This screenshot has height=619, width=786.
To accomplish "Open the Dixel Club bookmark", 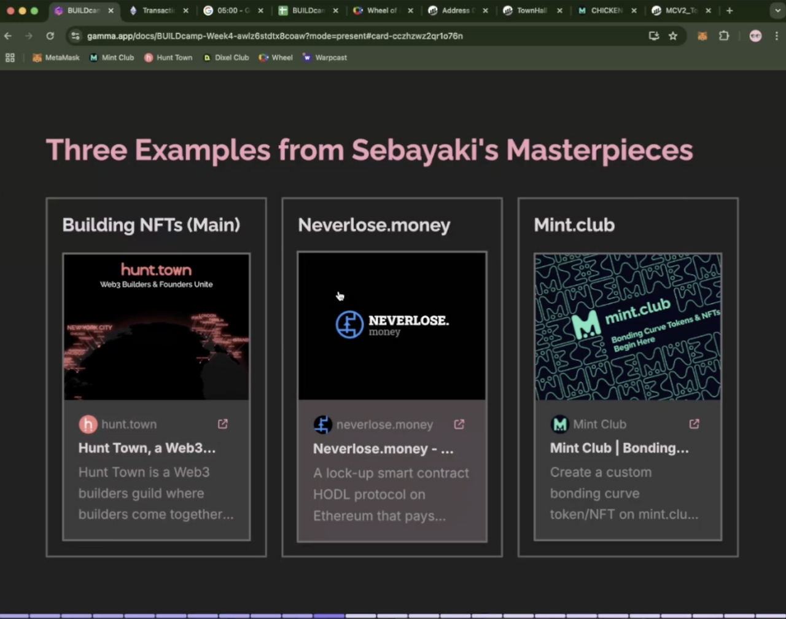I will (x=226, y=57).
